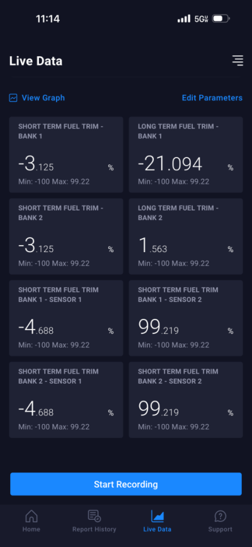Image resolution: width=252 pixels, height=547 pixels.
Task: Open Edit Parameters
Action: click(212, 98)
